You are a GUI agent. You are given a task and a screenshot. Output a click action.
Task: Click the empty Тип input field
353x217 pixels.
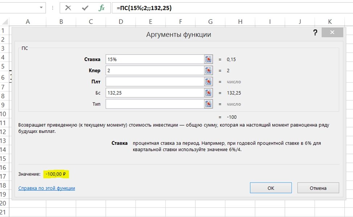(155, 104)
